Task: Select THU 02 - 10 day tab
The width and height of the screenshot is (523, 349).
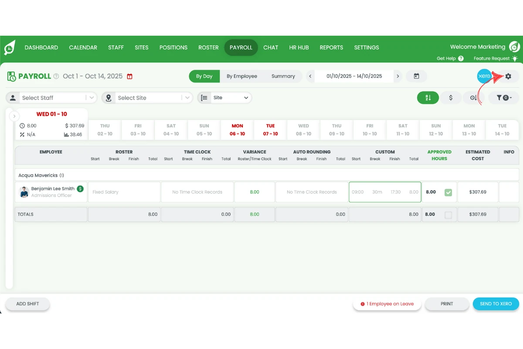Action: pos(105,130)
